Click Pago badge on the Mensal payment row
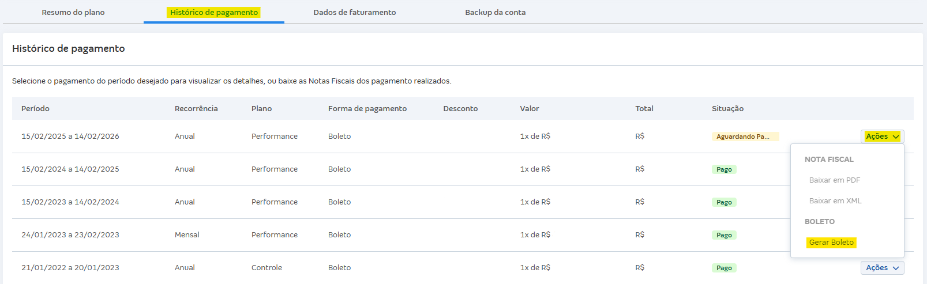 coord(724,235)
